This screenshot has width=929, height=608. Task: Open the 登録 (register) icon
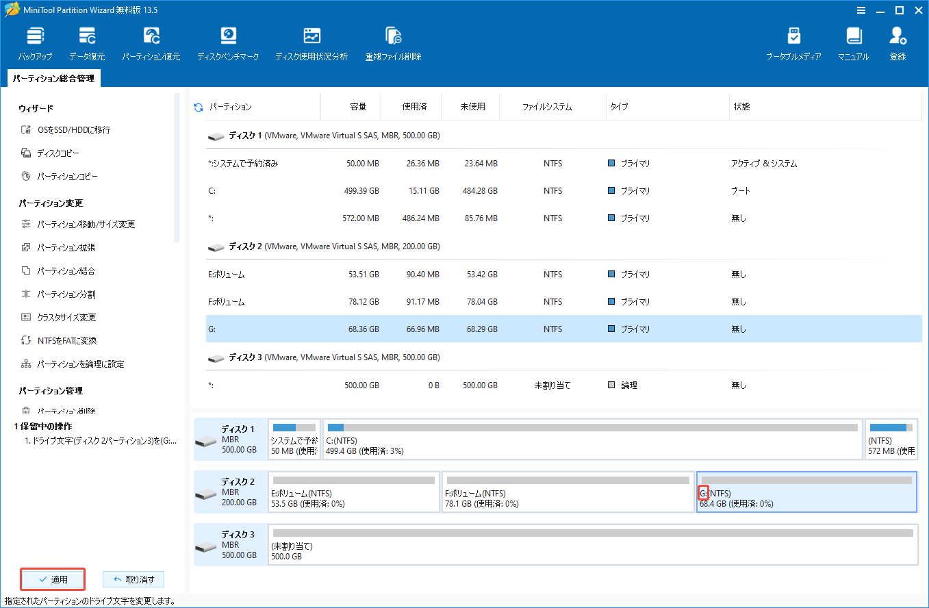point(898,42)
